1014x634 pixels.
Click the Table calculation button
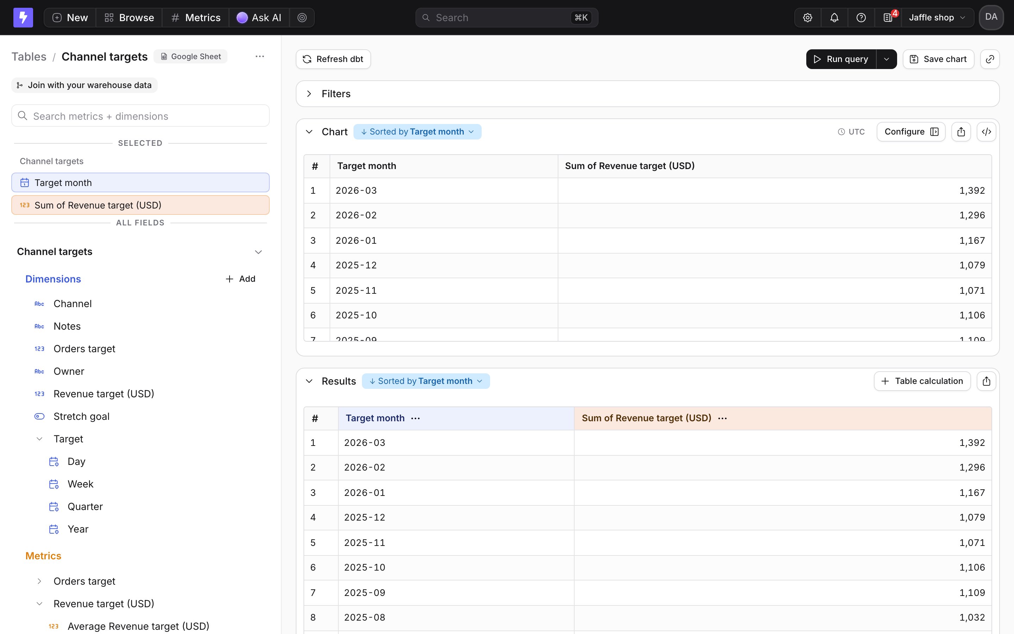922,381
